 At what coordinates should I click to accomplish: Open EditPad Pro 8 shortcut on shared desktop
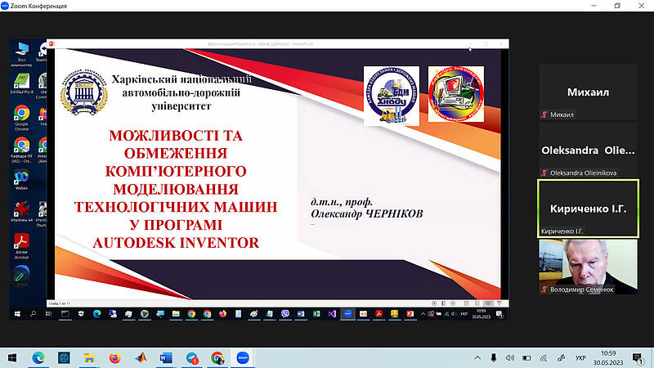(21, 84)
